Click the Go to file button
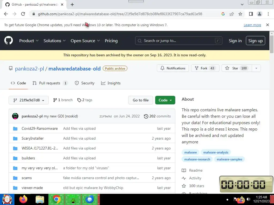The height and width of the screenshot is (205, 274). tap(140, 100)
